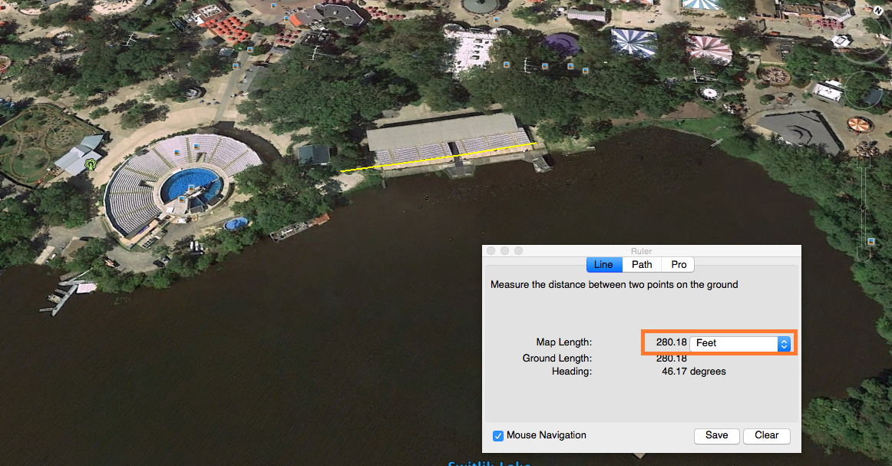Image resolution: width=892 pixels, height=466 pixels.
Task: Click the zoom-out bottom of slider
Action: coord(864,254)
